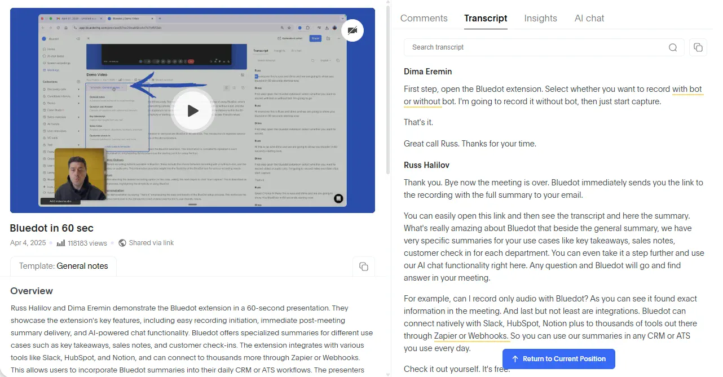Click the search magnifier icon
Viewport: 723px width, 377px height.
pos(673,47)
